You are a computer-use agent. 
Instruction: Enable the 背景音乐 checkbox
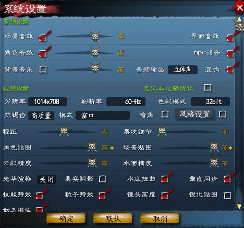click(43, 69)
